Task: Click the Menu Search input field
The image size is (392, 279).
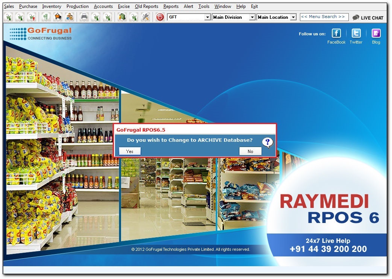Action: [x=324, y=17]
